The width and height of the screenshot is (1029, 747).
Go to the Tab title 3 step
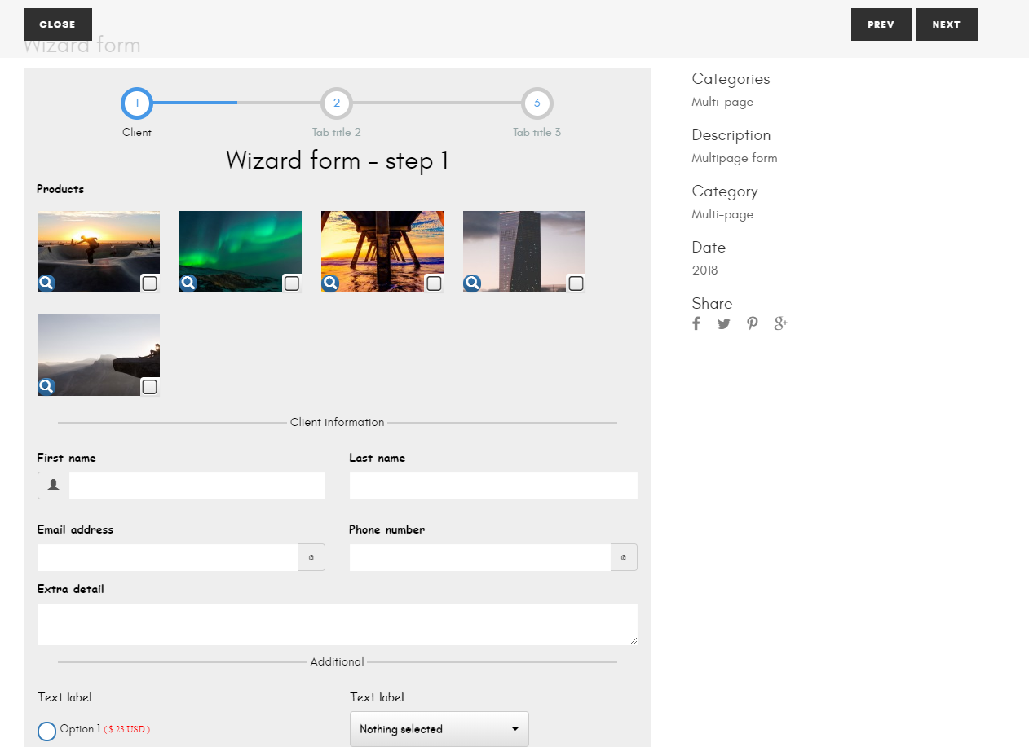click(x=537, y=103)
